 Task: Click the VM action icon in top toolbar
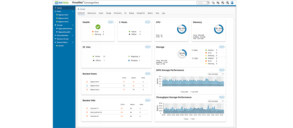pos(213,3)
